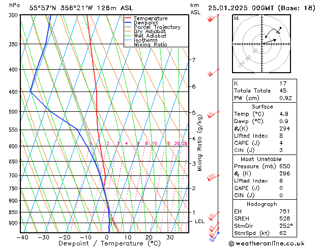Click the 'Dewpoint' legend label
Image resolution: width=320 pixels, height=247 pixels.
pos(146,23)
